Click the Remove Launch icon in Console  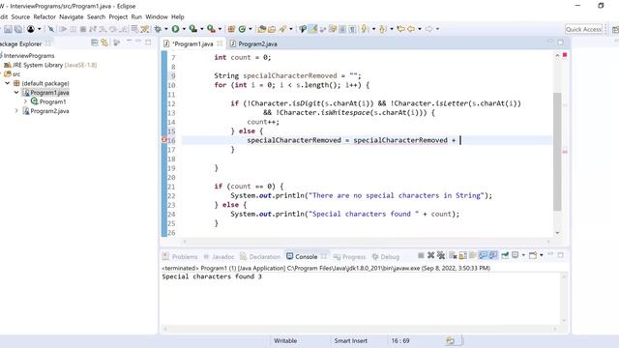click(x=430, y=255)
